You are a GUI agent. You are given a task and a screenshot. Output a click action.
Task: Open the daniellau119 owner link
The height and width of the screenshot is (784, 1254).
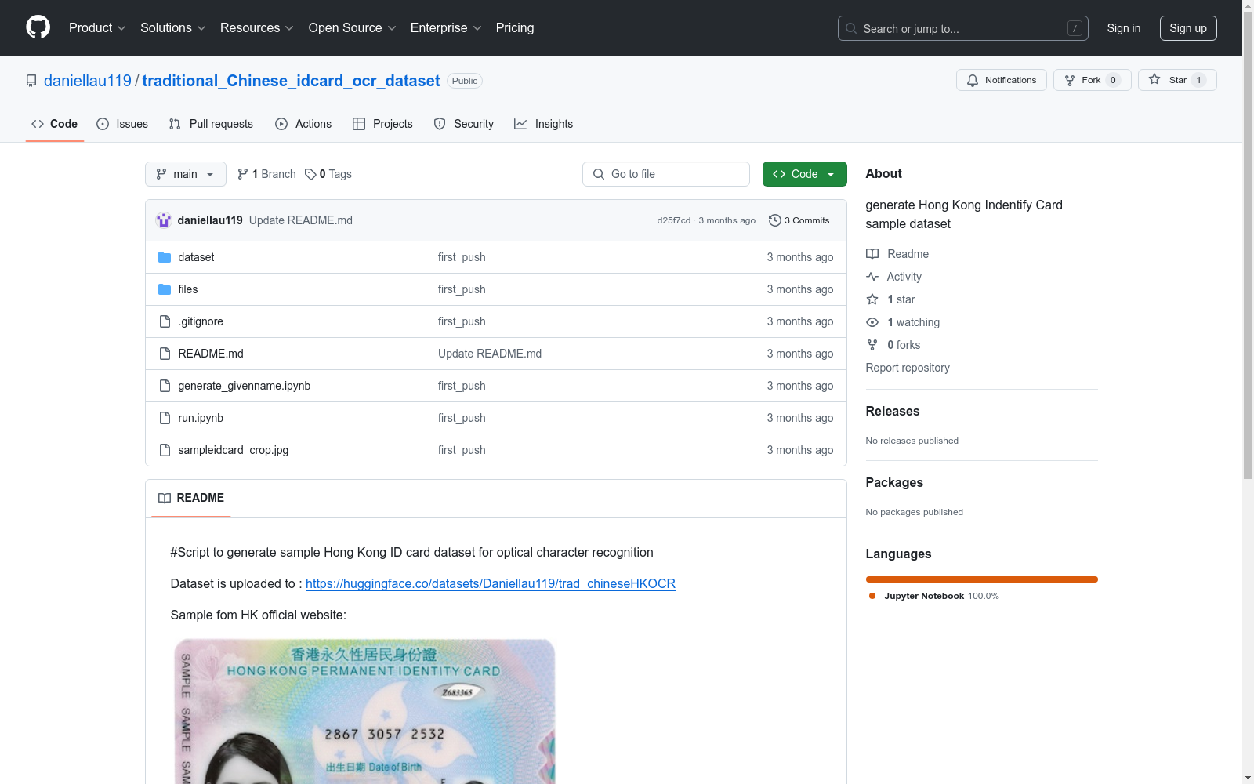(88, 81)
